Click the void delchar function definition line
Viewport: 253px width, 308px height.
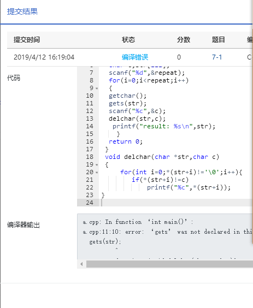(x=162, y=157)
